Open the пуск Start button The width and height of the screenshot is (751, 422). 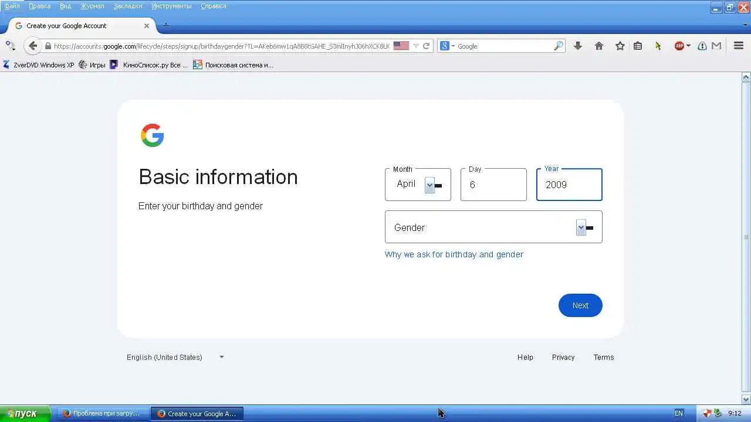[x=25, y=413]
